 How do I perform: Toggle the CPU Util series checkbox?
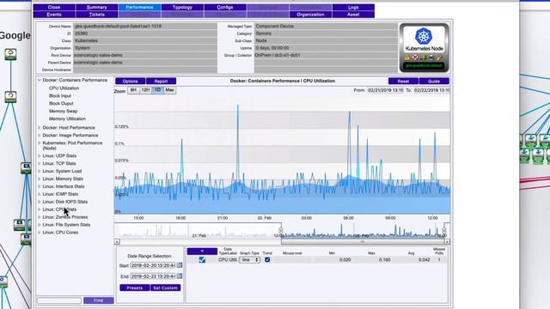pos(202,259)
